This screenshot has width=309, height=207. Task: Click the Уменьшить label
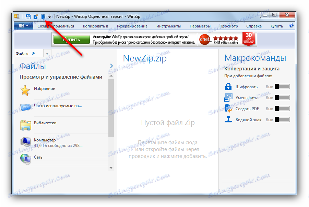point(246,98)
